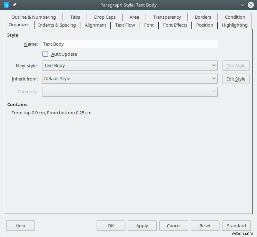Click the Help button
The height and width of the screenshot is (237, 257).
tap(20, 226)
